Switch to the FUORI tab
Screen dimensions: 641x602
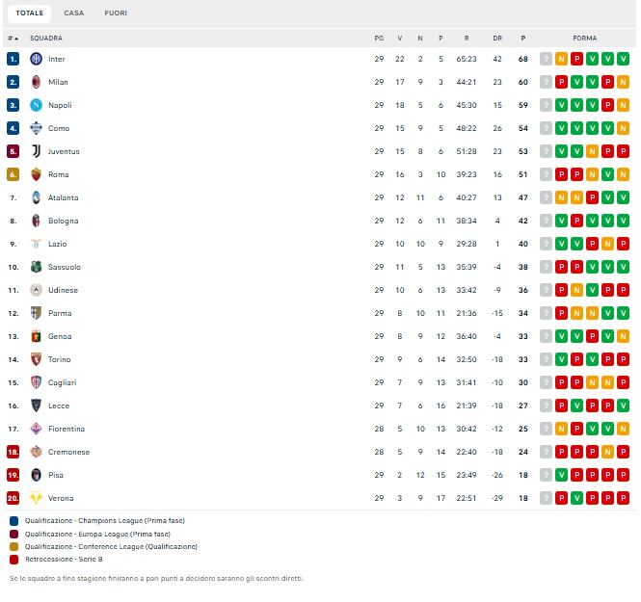tap(116, 13)
